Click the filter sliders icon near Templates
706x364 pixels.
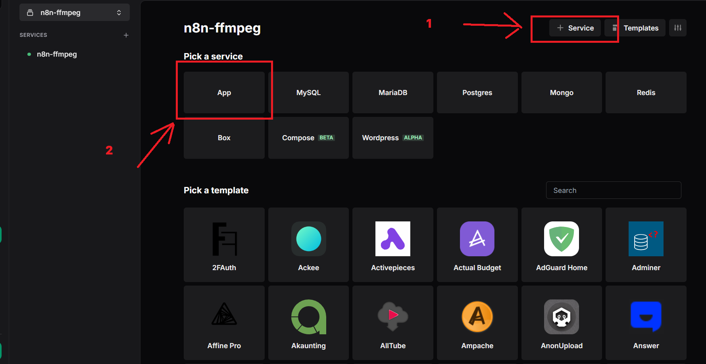(678, 28)
